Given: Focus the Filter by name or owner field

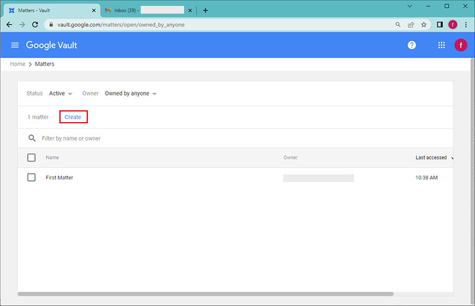Looking at the screenshot, I should pos(235,138).
